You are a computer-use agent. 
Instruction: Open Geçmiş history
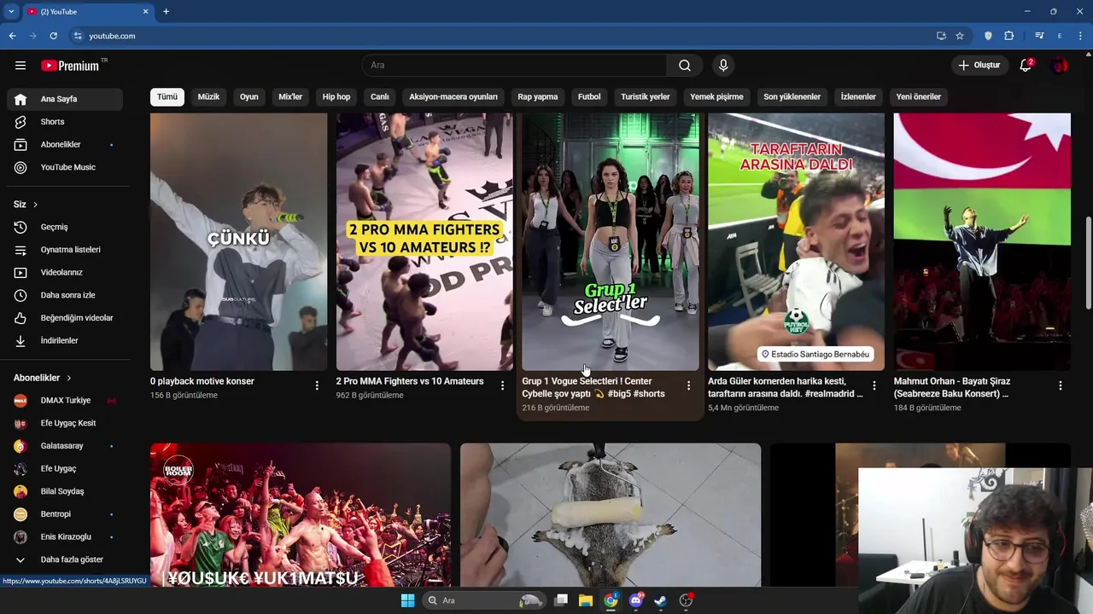pos(65,227)
